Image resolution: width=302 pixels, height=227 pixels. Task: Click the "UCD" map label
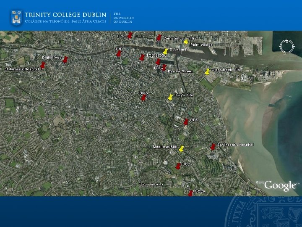coord(186,164)
